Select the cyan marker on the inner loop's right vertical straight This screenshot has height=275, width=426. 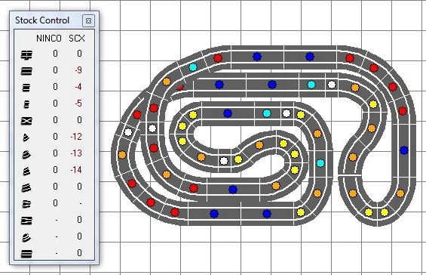tap(320, 163)
